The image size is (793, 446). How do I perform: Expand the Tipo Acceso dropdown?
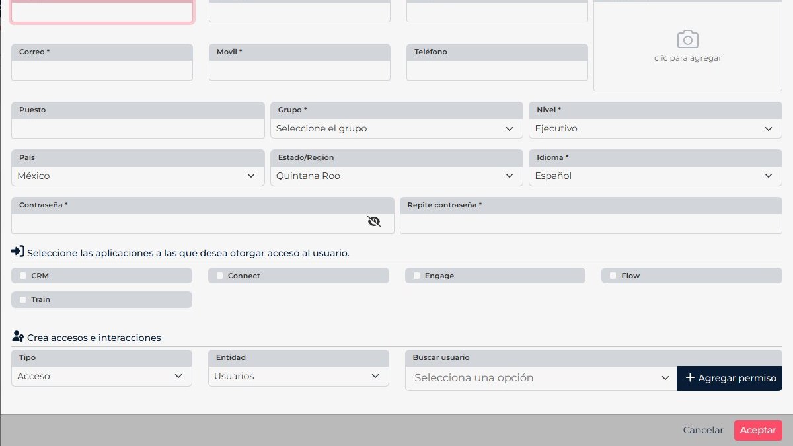pyautogui.click(x=102, y=376)
